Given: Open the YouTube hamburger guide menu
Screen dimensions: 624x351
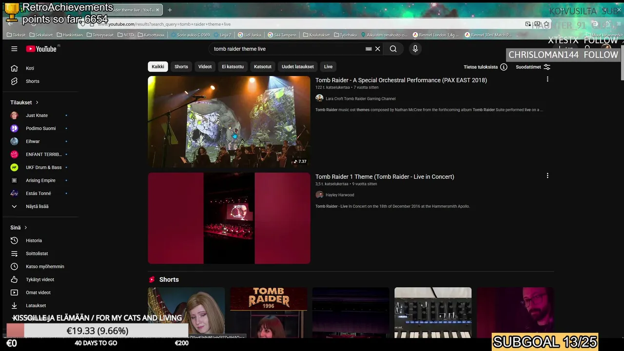Looking at the screenshot, I should coord(14,49).
